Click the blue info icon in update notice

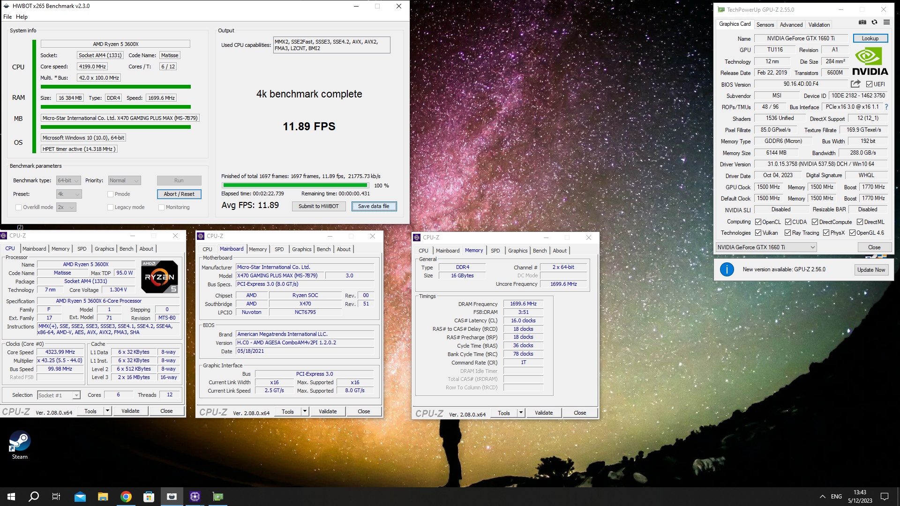tap(727, 269)
